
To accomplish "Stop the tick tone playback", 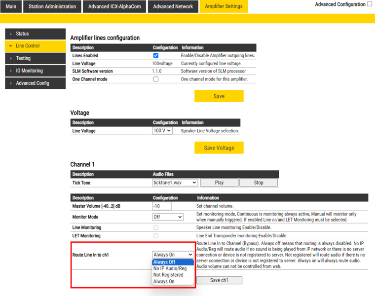I will point(258,183).
